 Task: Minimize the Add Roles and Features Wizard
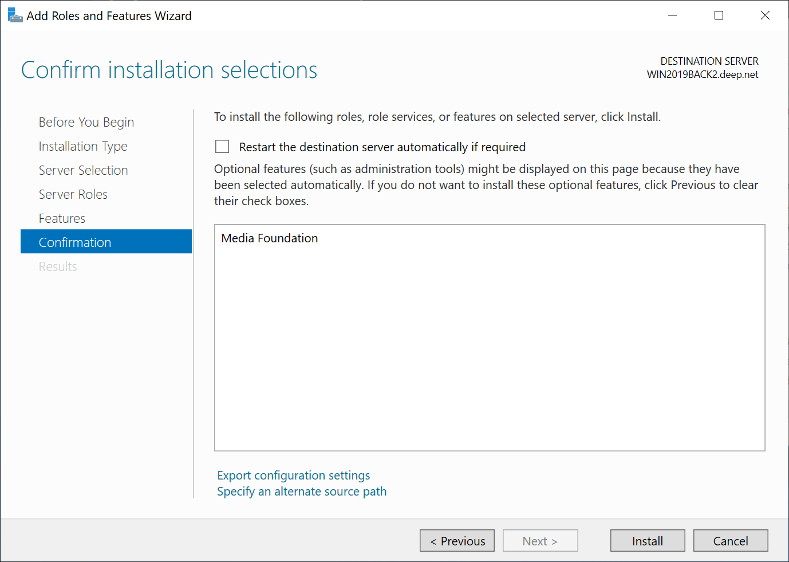673,15
